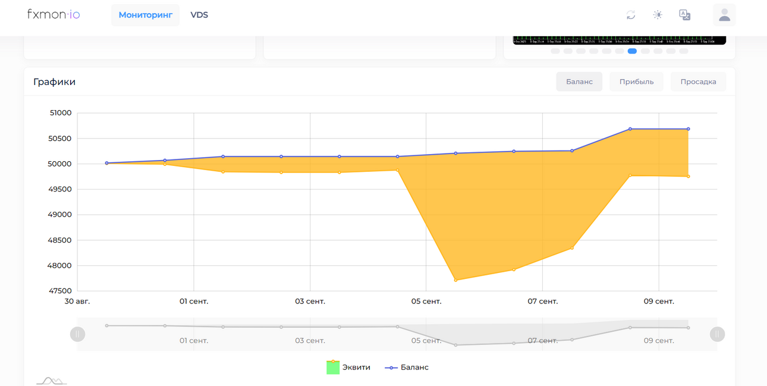Show the Просадка chart

tap(698, 81)
